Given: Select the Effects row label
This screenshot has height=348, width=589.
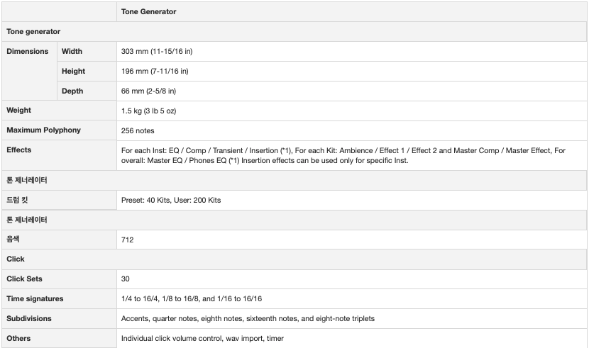Looking at the screenshot, I should (x=19, y=150).
